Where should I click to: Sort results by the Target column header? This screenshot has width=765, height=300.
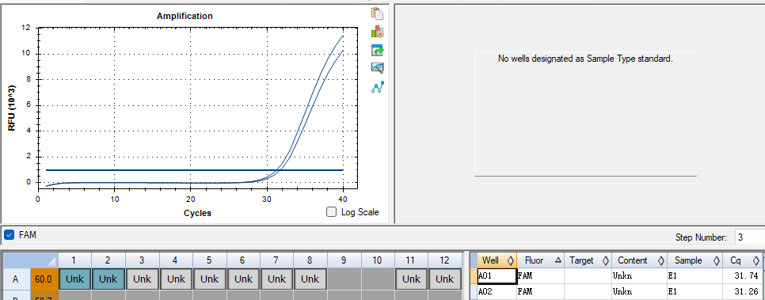588,260
